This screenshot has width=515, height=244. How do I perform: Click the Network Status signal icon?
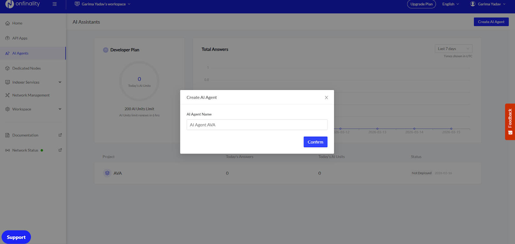7,150
